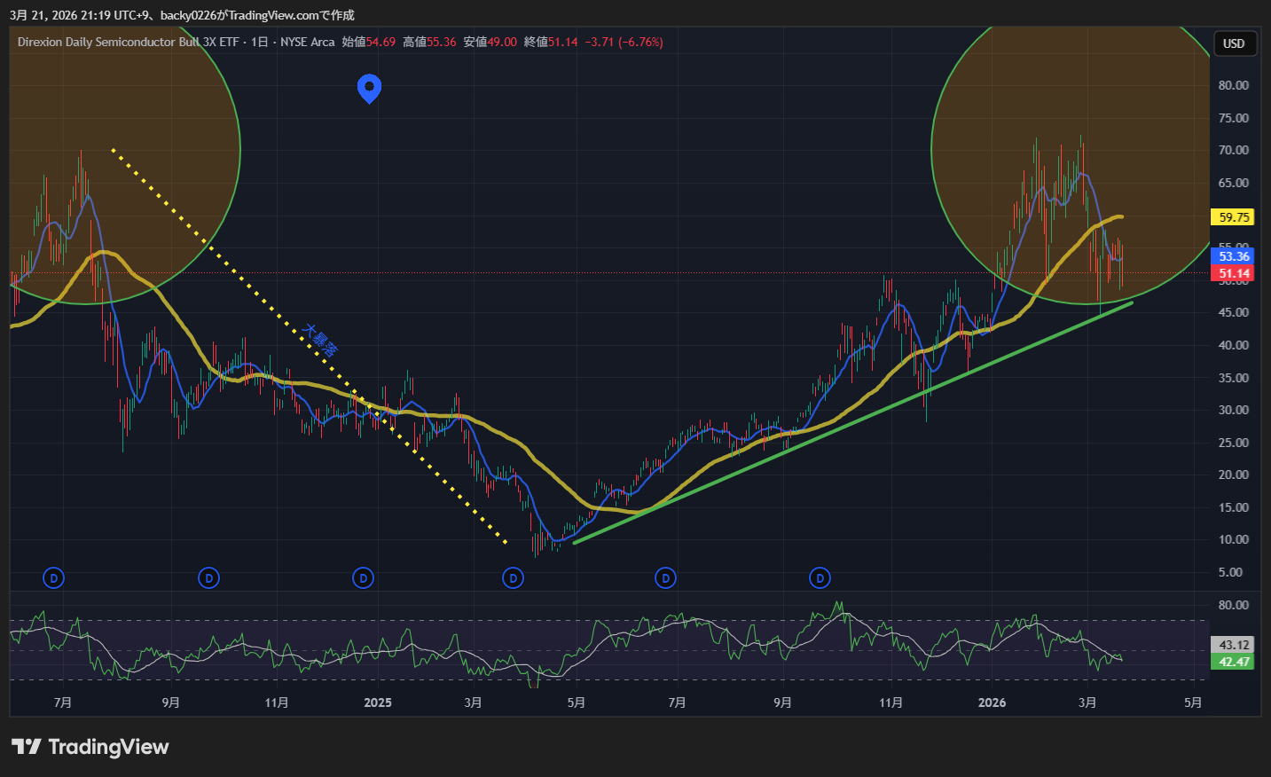Open the USD currency selector
Viewport: 1271px width, 777px height.
click(1234, 43)
